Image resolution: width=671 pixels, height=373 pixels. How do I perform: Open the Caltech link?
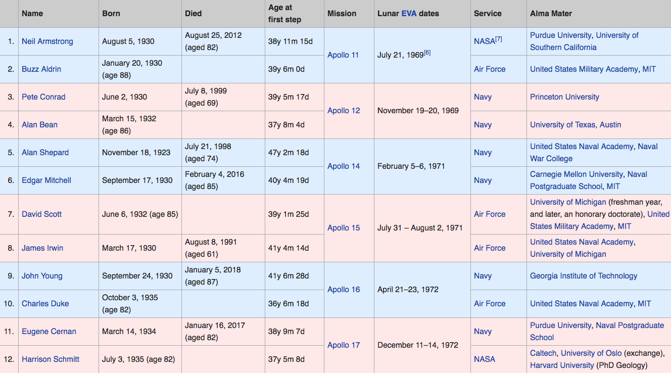pos(543,353)
